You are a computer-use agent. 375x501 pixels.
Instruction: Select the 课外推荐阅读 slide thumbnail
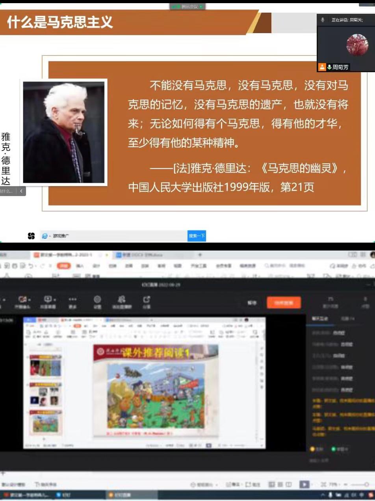46,422
